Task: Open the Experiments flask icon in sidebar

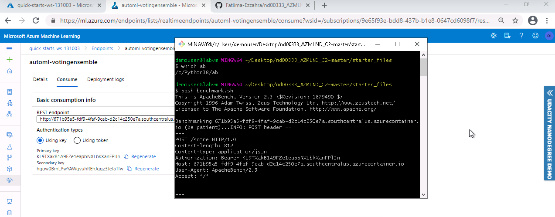Action: pos(10,146)
